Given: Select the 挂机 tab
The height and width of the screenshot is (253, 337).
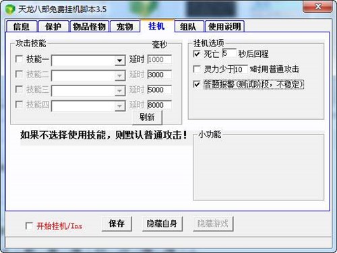Looking at the screenshot, I should [x=157, y=26].
